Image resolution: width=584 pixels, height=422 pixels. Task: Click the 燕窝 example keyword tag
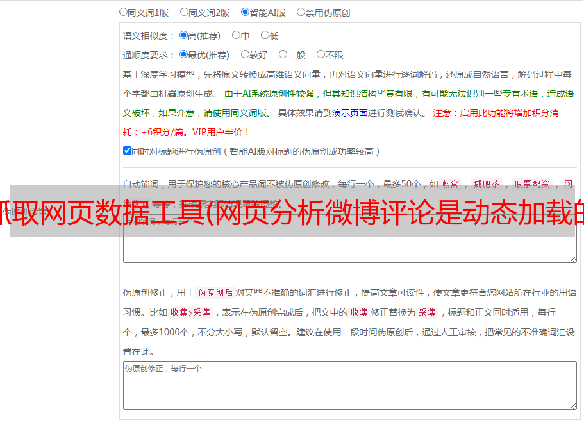pyautogui.click(x=449, y=184)
